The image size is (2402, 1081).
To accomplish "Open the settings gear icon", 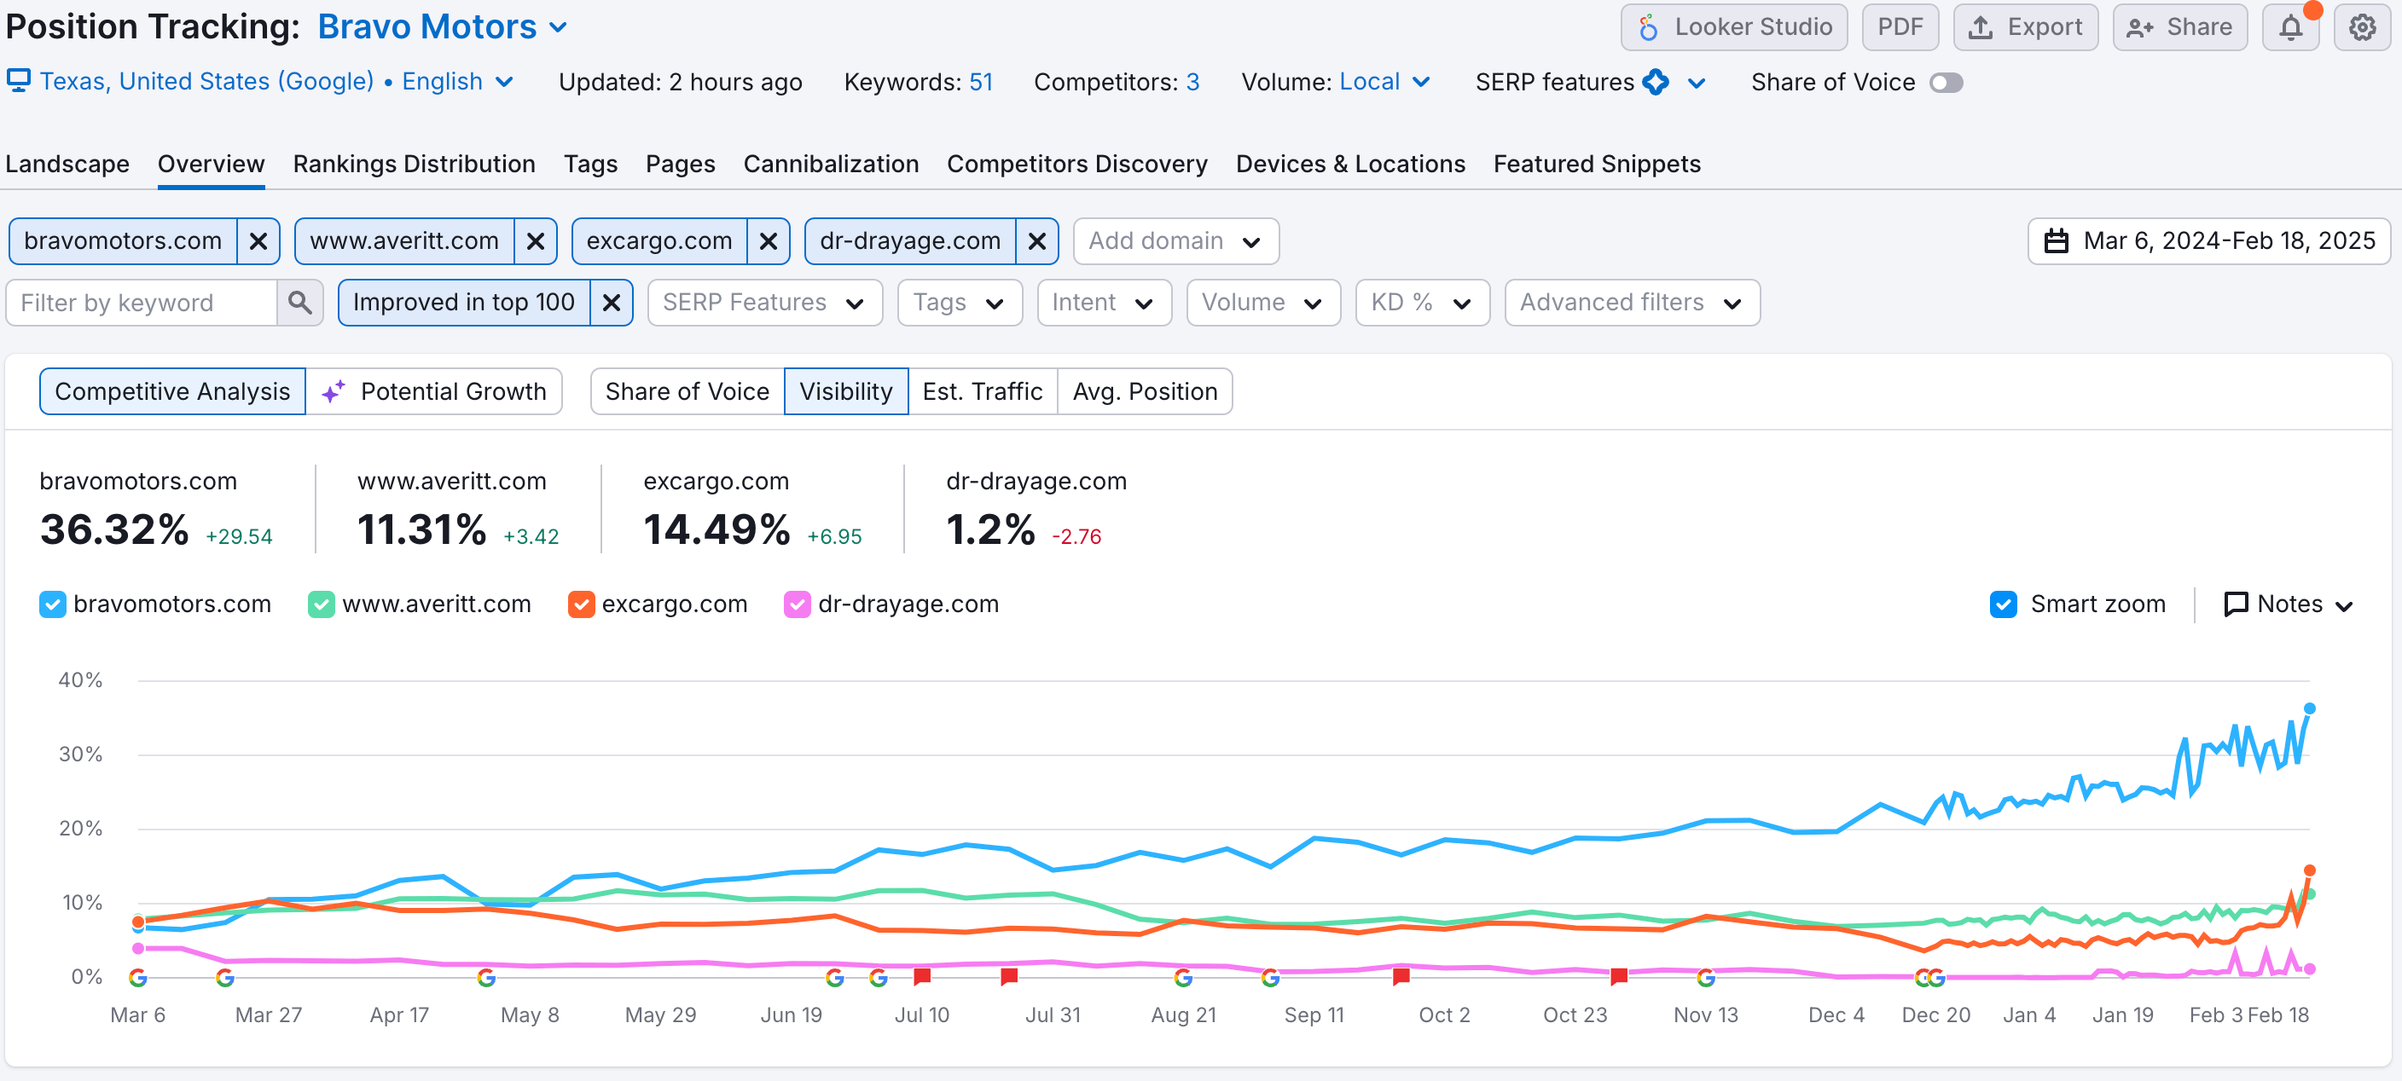I will 2361,27.
